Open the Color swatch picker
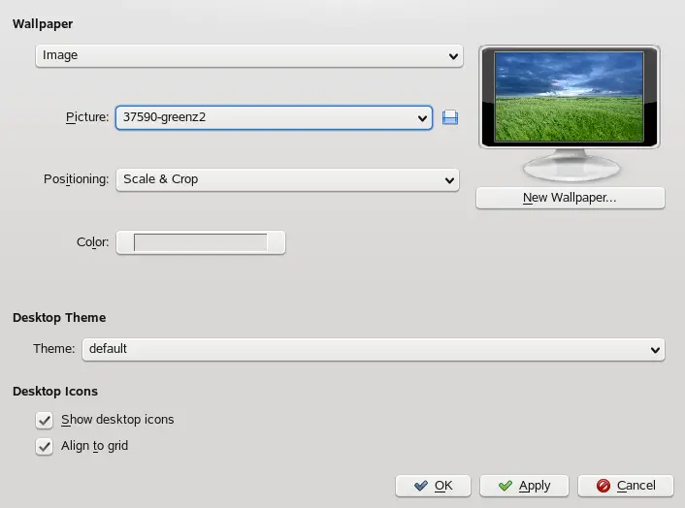This screenshot has height=508, width=685. [x=200, y=242]
